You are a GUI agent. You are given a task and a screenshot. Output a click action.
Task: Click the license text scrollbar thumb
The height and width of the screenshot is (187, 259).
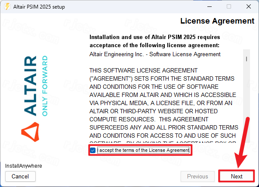coord(247,59)
